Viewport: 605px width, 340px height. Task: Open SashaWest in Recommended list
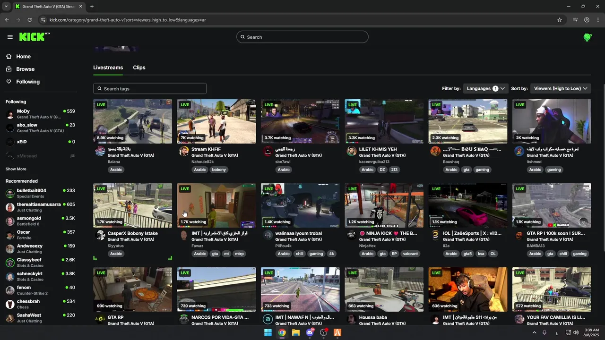[x=40, y=318]
